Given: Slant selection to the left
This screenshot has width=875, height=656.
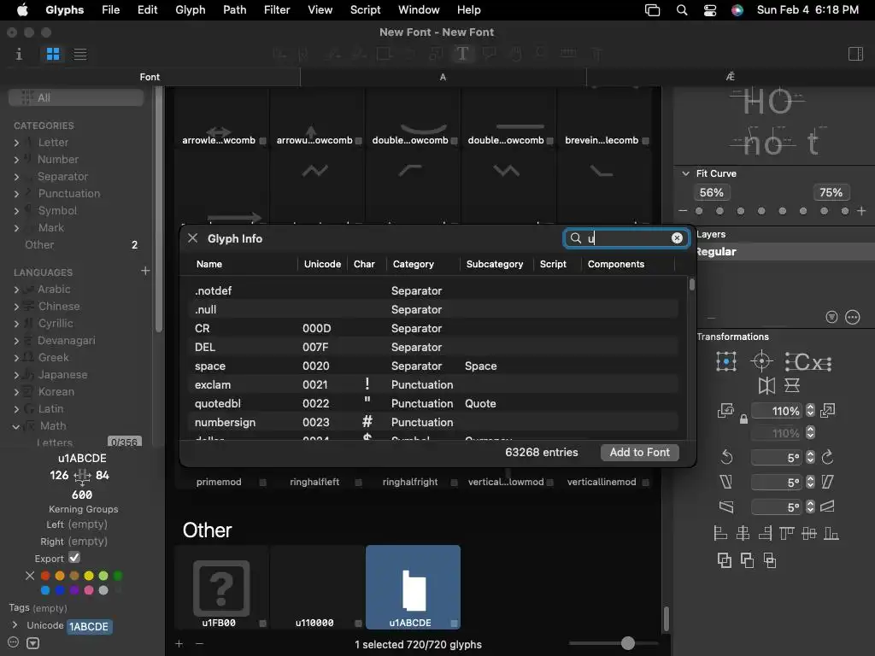Looking at the screenshot, I should [725, 482].
